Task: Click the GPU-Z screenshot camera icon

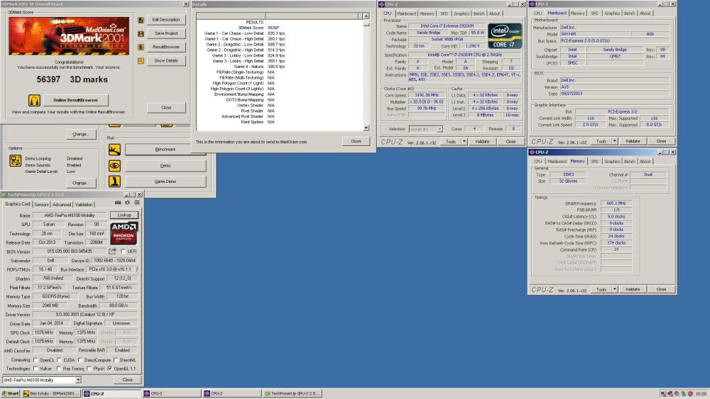Action: [x=118, y=203]
